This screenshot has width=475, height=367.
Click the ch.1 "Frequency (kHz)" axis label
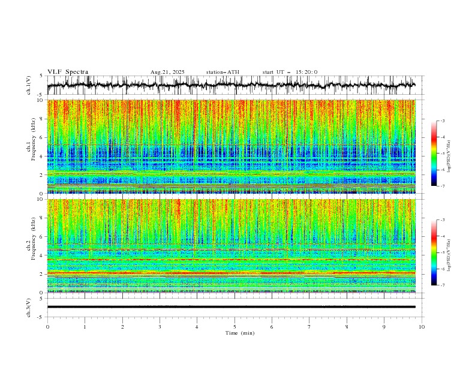coord(34,138)
